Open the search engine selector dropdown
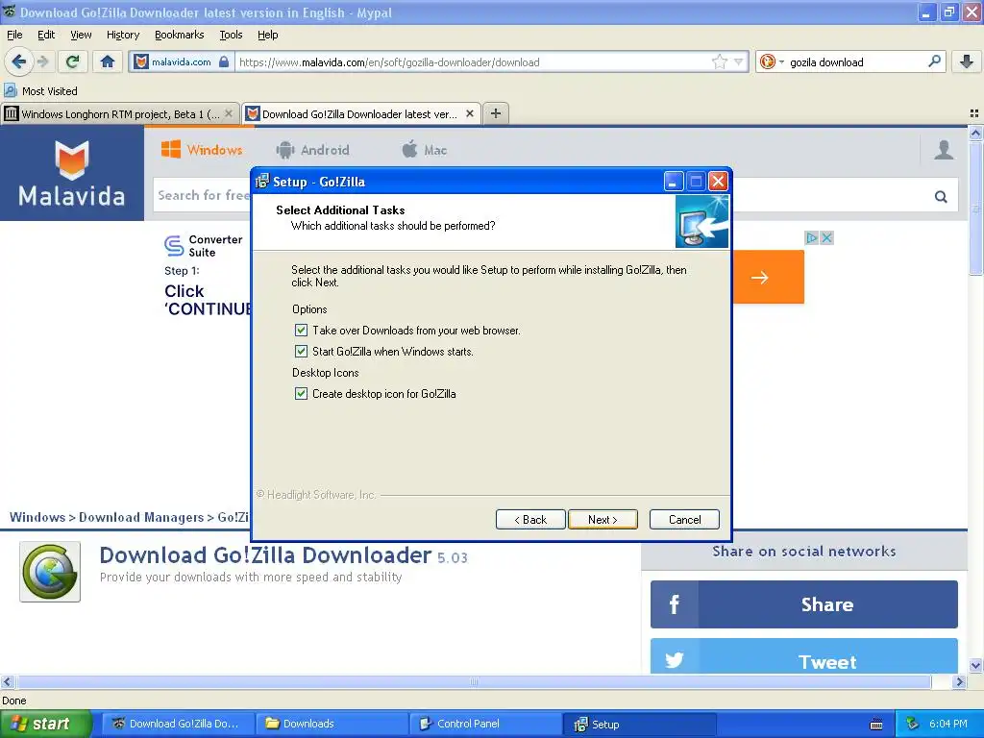Screen dimensions: 984x738 (772, 61)
